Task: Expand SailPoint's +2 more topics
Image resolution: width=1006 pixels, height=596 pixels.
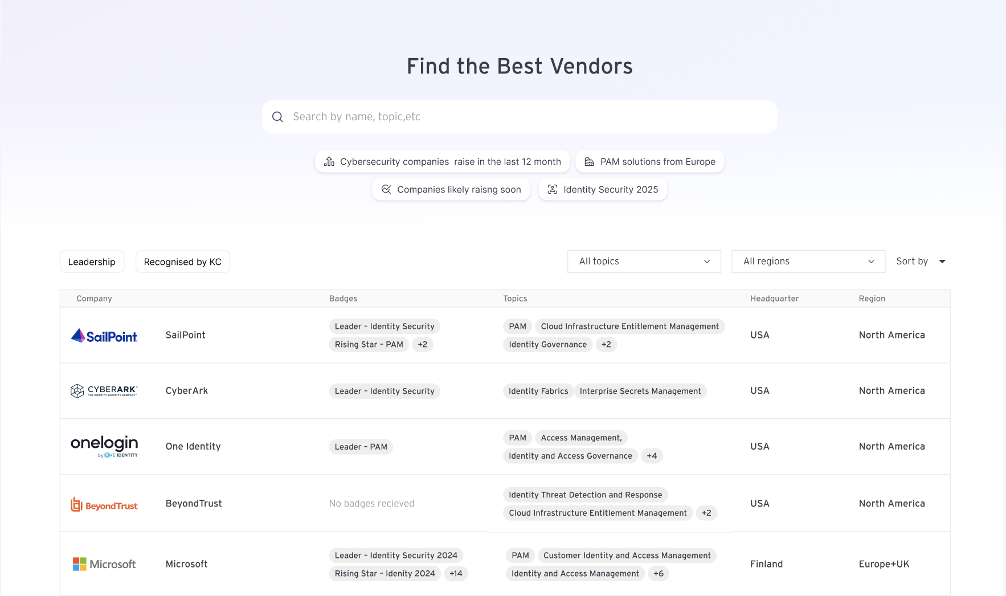Action: point(606,345)
